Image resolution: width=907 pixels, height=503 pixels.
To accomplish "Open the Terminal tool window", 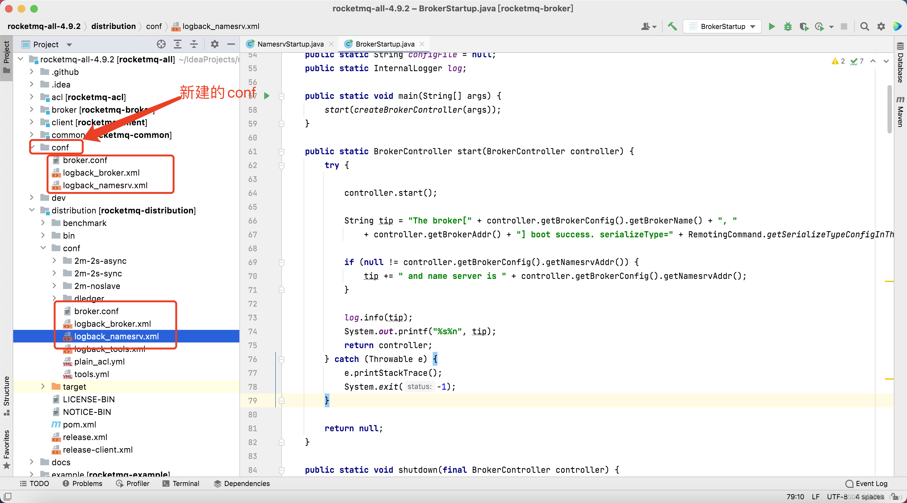I will [x=181, y=483].
